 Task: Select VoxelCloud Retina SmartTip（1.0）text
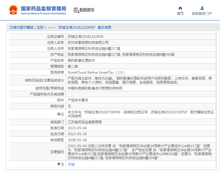(x=97, y=72)
